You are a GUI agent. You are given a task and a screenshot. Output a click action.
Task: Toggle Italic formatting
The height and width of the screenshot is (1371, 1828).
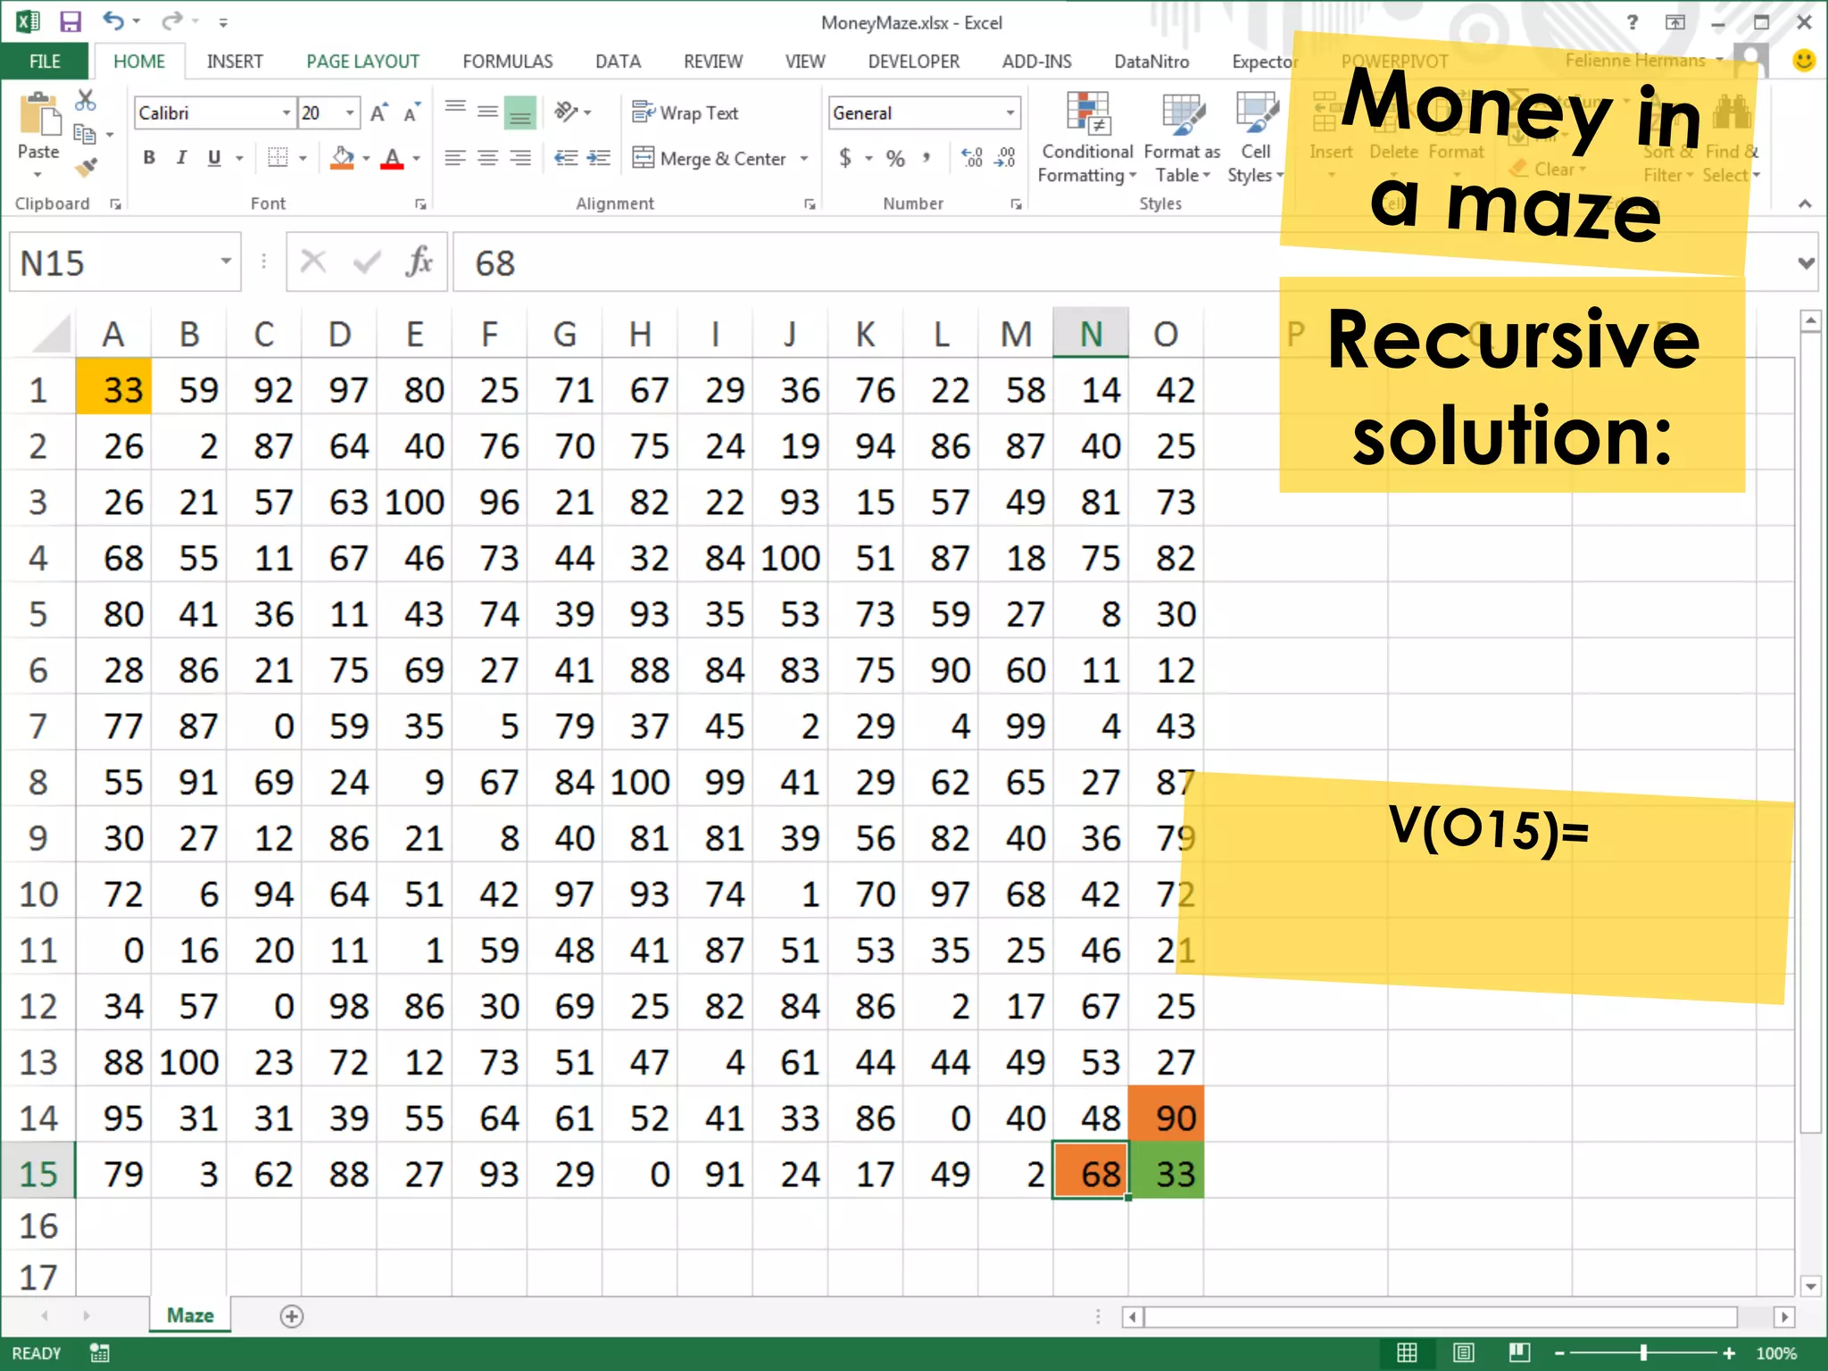(181, 158)
